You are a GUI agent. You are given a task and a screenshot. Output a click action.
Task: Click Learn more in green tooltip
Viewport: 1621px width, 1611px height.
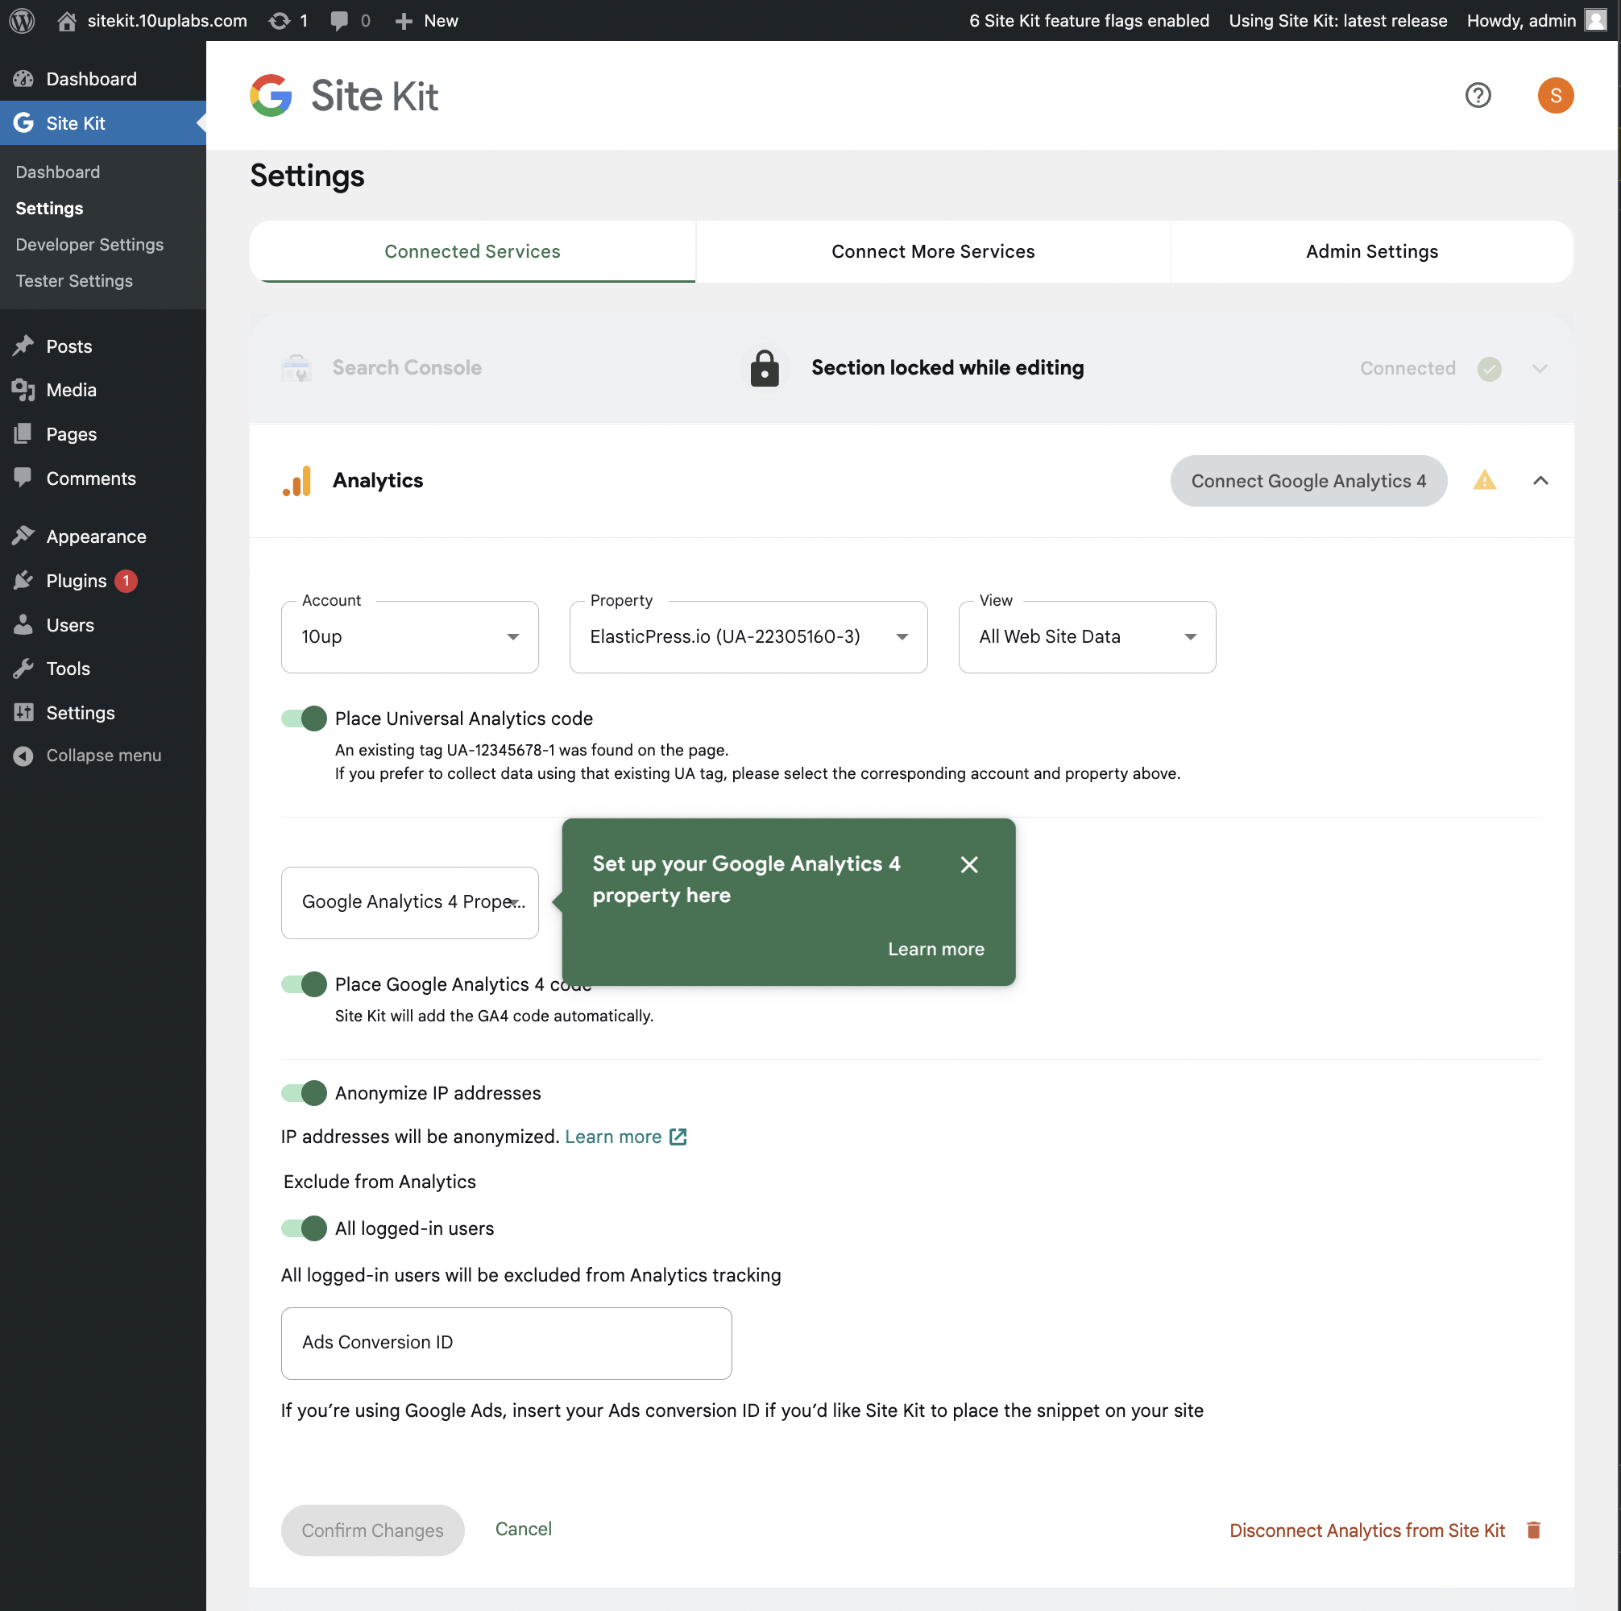pyautogui.click(x=935, y=949)
